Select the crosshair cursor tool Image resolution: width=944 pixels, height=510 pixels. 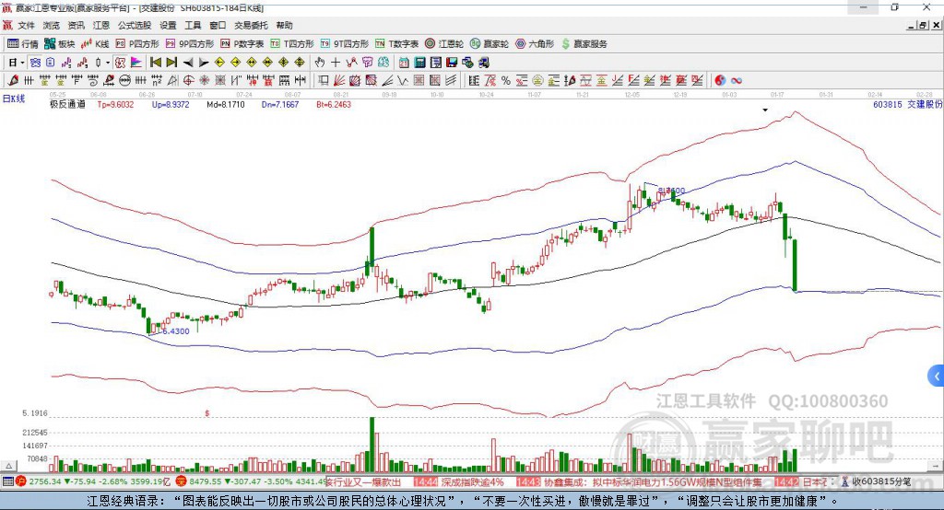(336, 63)
